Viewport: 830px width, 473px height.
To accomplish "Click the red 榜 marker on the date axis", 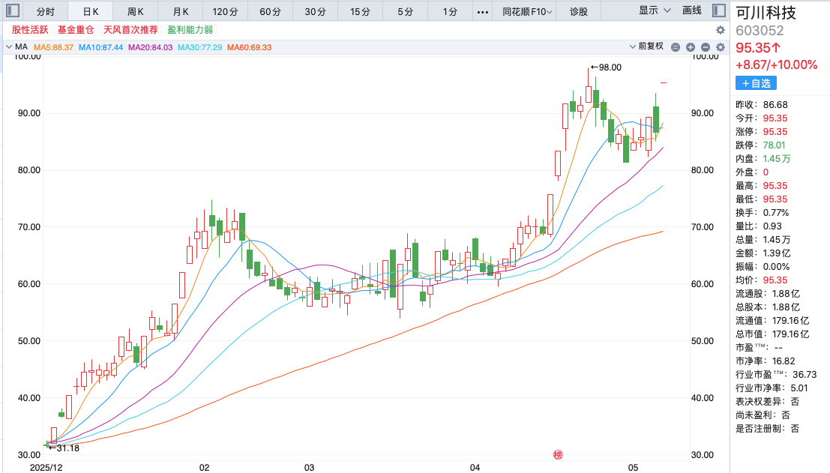I will point(558,454).
